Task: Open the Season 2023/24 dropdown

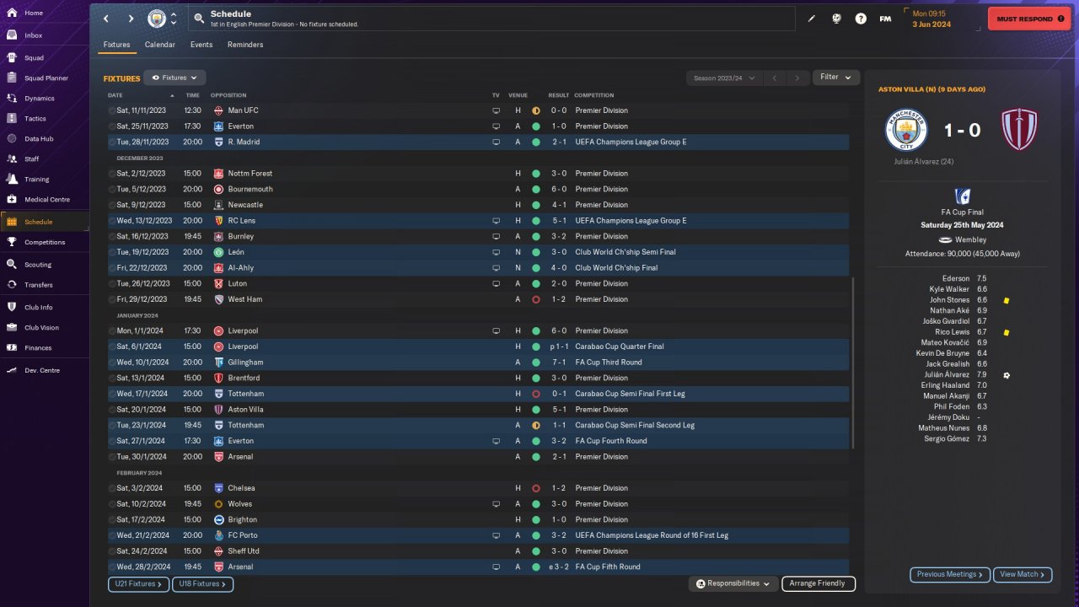Action: (724, 78)
